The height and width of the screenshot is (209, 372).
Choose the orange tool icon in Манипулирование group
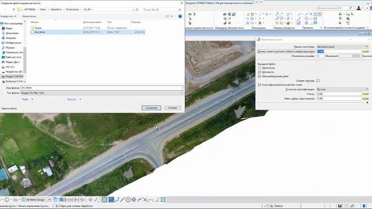(288, 23)
